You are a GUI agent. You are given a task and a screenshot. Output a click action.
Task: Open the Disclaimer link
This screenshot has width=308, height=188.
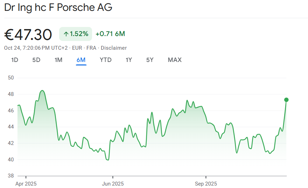click(x=114, y=48)
